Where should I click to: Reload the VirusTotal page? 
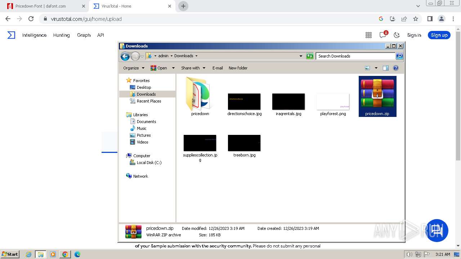31,19
